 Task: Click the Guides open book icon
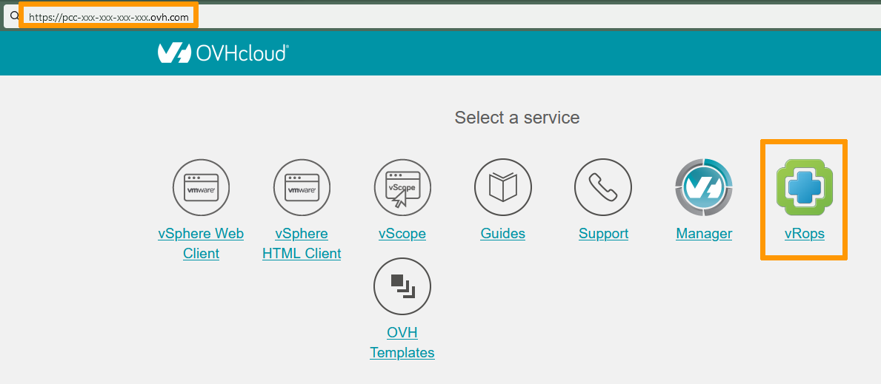point(502,188)
